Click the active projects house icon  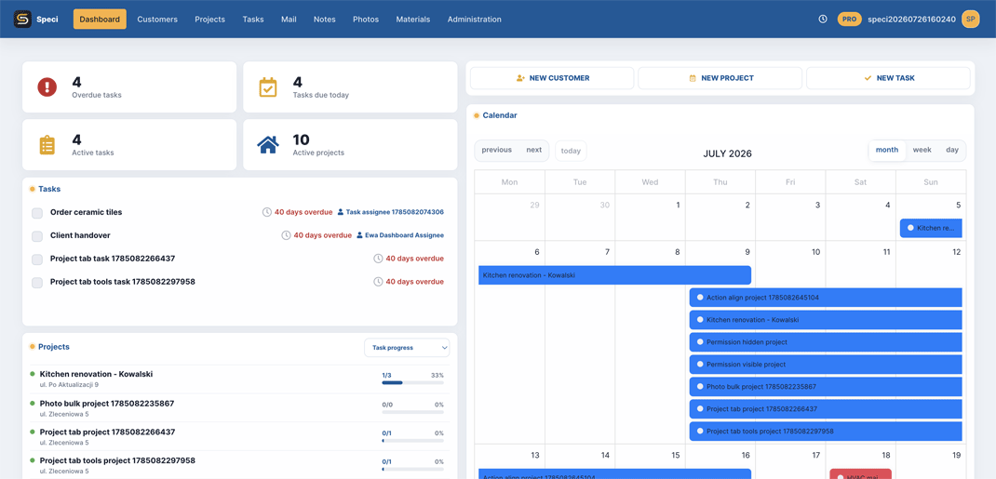[x=268, y=145]
